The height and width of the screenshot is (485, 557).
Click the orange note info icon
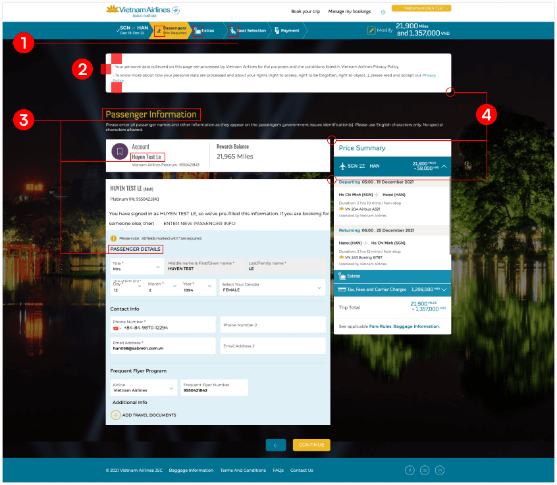(114, 238)
